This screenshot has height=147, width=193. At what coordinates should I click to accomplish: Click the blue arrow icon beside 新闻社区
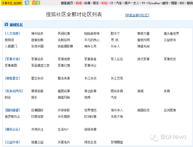tap(6, 24)
